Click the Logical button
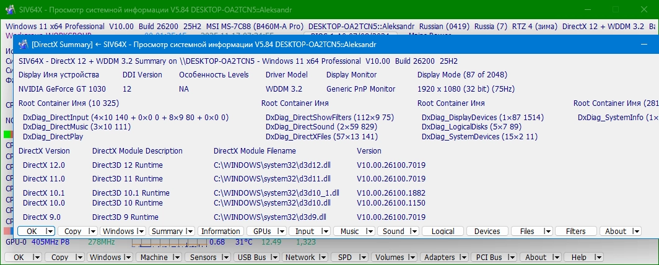Viewport: 659px width, 265px height. click(443, 231)
